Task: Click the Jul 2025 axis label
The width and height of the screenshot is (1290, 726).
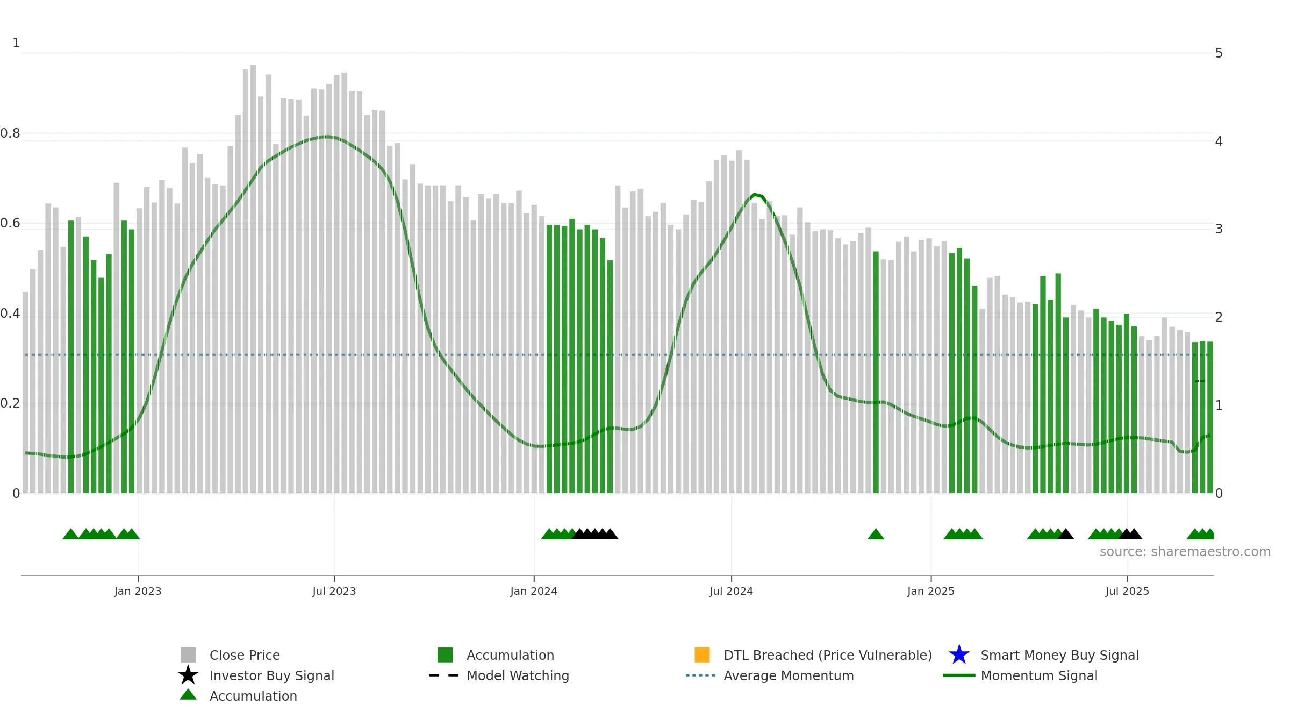Action: point(1127,592)
